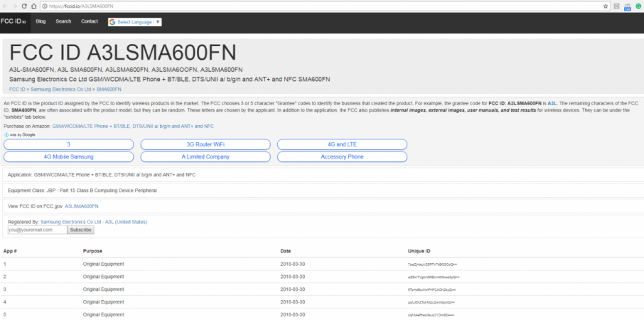Click the date 2018-03-30 in row 5
Image resolution: width=644 pixels, height=320 pixels.
(x=293, y=314)
